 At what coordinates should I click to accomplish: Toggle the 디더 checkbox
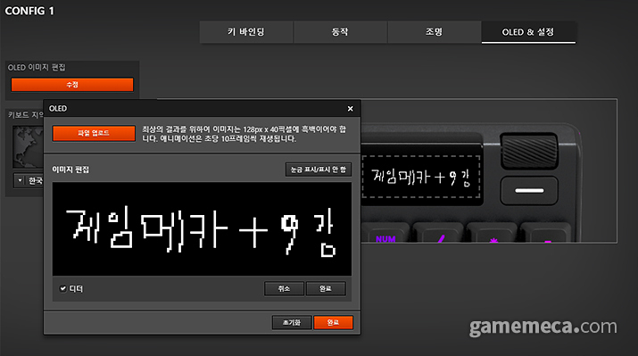point(63,288)
